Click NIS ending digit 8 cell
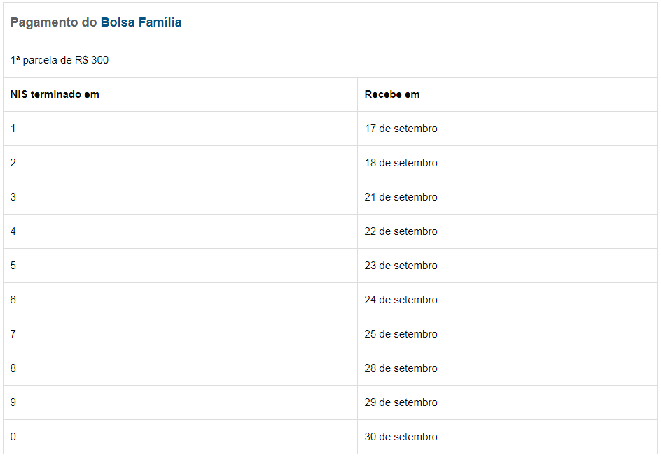The height and width of the screenshot is (457, 661). pos(181,368)
